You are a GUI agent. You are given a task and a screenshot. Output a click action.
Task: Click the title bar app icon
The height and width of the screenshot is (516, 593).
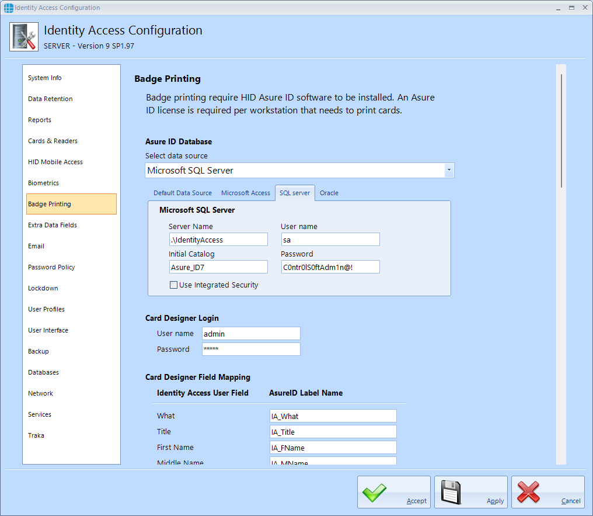click(8, 8)
